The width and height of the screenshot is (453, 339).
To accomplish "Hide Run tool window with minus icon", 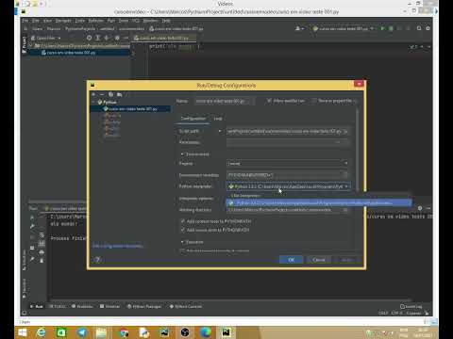I will pyautogui.click(x=428, y=208).
